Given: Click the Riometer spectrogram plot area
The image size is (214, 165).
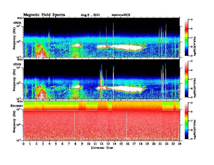Looking at the screenshot, I should (102, 121).
